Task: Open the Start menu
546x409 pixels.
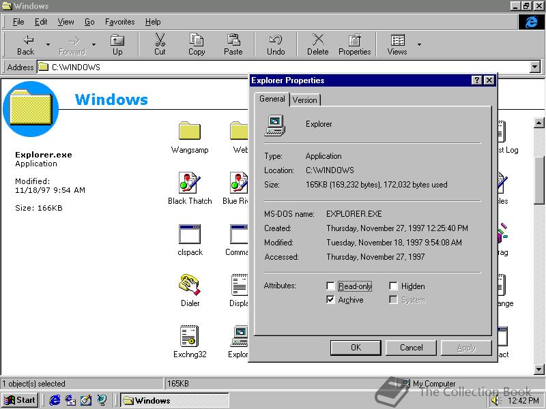Action: 20,400
